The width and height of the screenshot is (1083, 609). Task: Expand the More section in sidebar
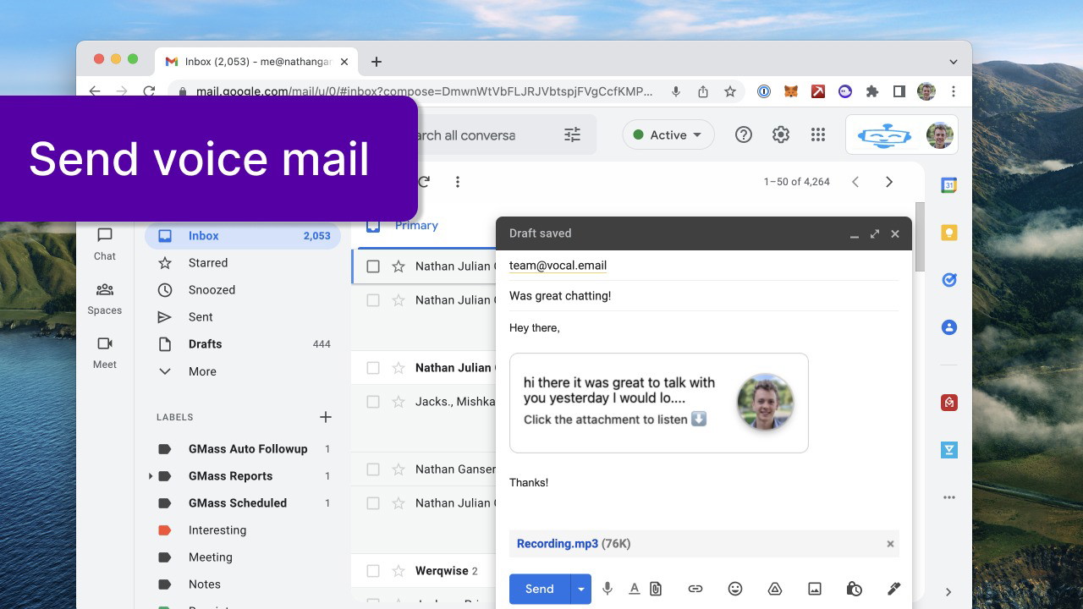[x=202, y=371]
